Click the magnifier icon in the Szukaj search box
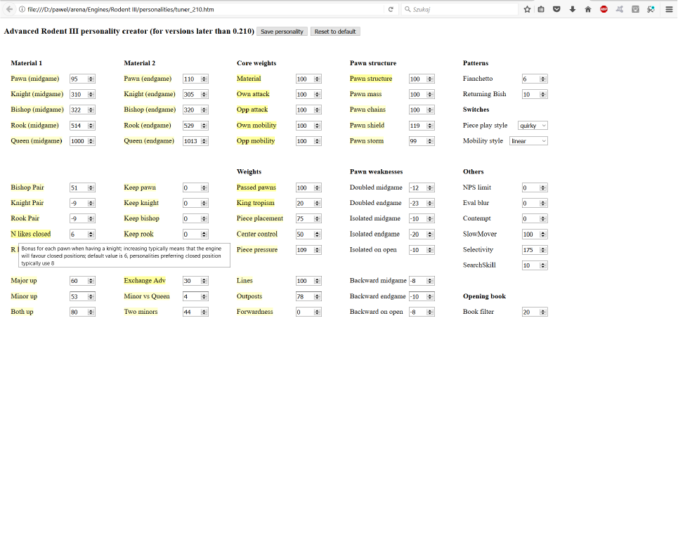 point(408,9)
